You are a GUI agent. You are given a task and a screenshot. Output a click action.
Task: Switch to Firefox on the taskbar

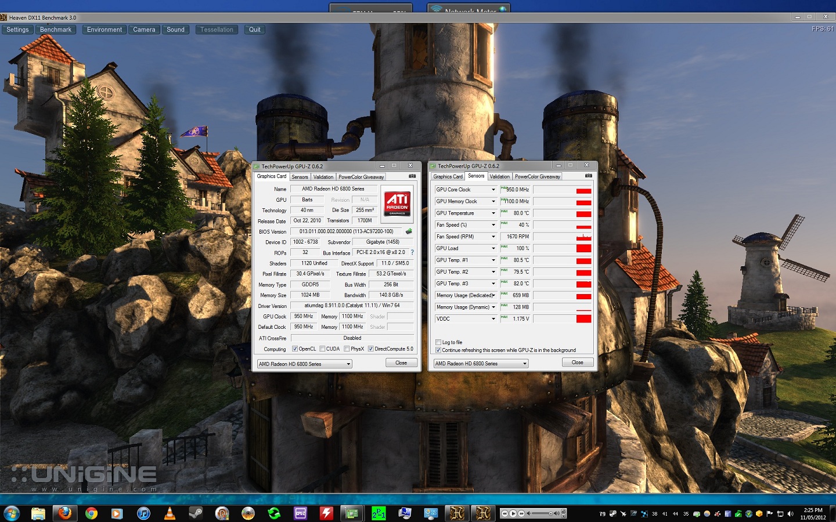pyautogui.click(x=64, y=513)
